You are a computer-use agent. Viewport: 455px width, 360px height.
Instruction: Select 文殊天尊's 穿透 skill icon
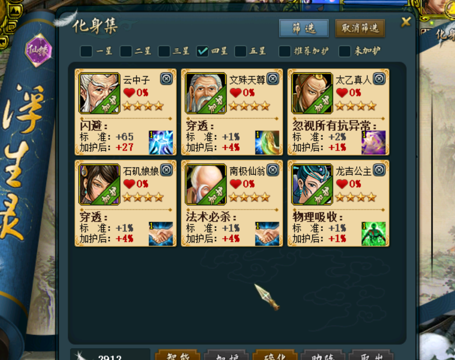tap(267, 143)
